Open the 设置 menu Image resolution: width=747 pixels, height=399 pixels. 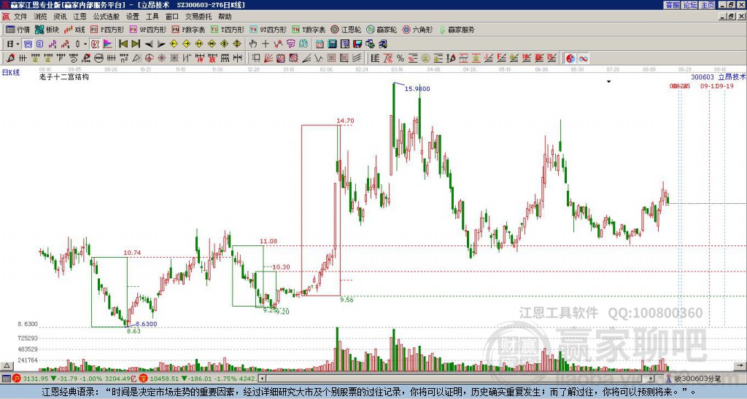(x=133, y=17)
